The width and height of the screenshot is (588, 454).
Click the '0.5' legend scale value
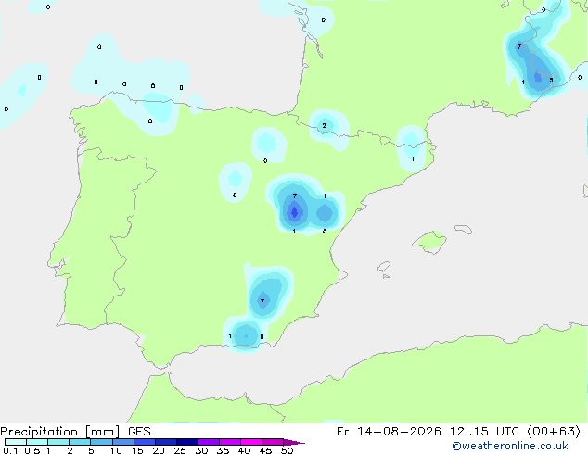(x=32, y=450)
